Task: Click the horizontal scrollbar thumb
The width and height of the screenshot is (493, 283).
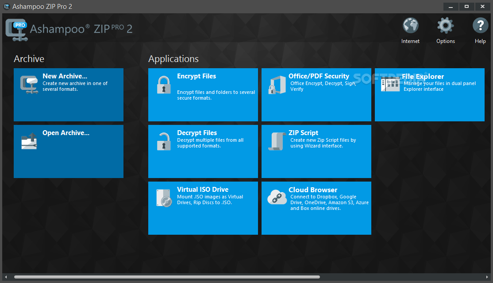Action: point(167,277)
